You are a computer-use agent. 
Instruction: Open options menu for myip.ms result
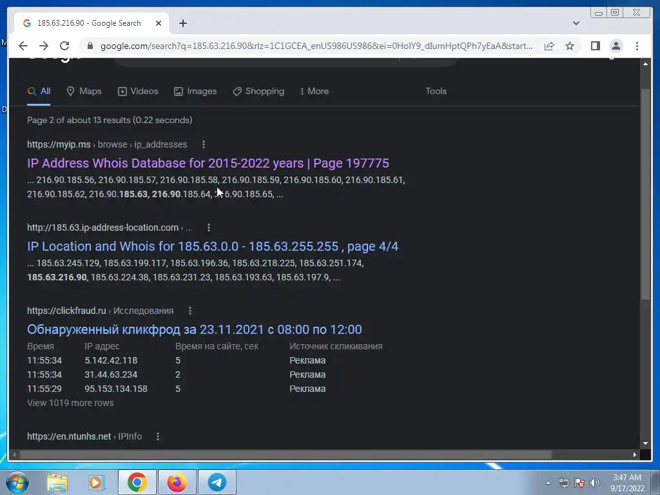203,144
